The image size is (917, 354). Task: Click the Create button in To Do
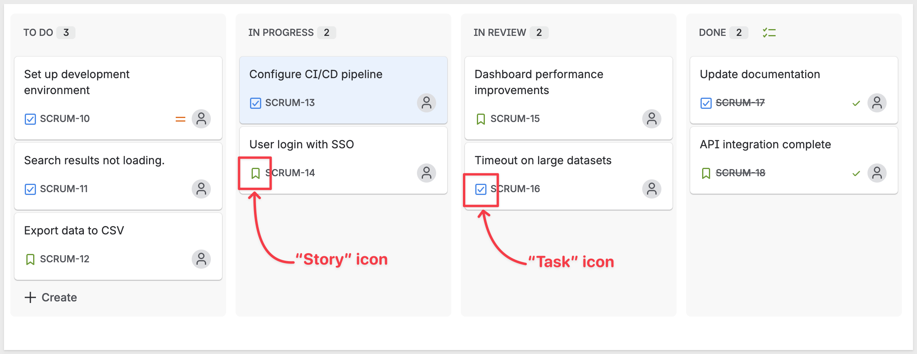(x=51, y=297)
